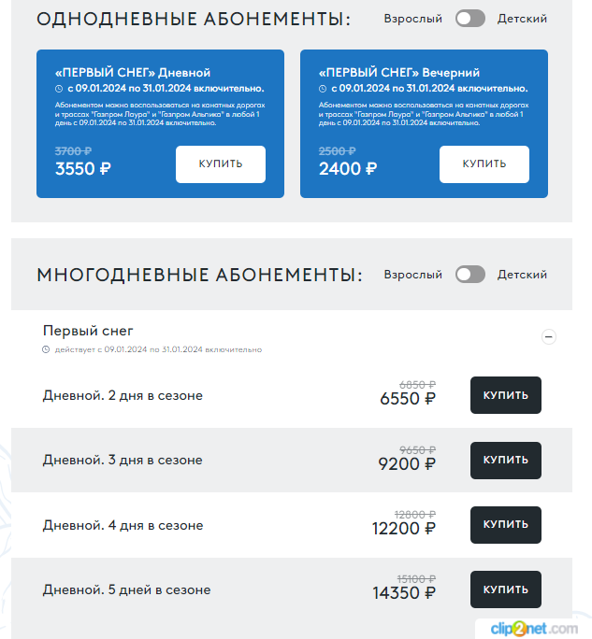Click the clip2net.com watermark logo
Viewport: 592px width, 639px height.
click(534, 629)
